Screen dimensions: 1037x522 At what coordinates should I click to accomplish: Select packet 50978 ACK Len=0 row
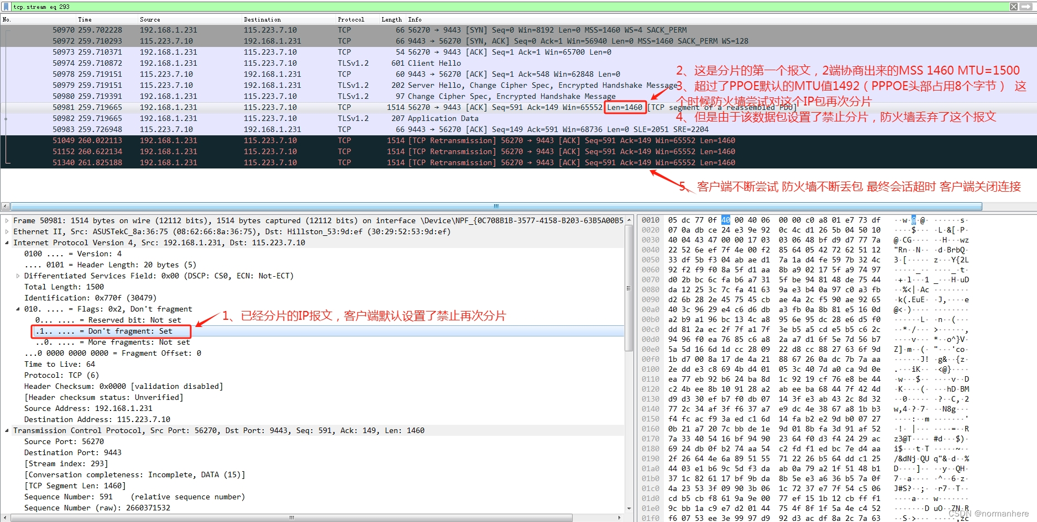click(x=518, y=74)
